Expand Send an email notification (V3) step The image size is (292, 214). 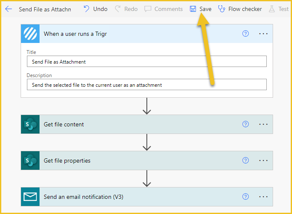(147, 197)
